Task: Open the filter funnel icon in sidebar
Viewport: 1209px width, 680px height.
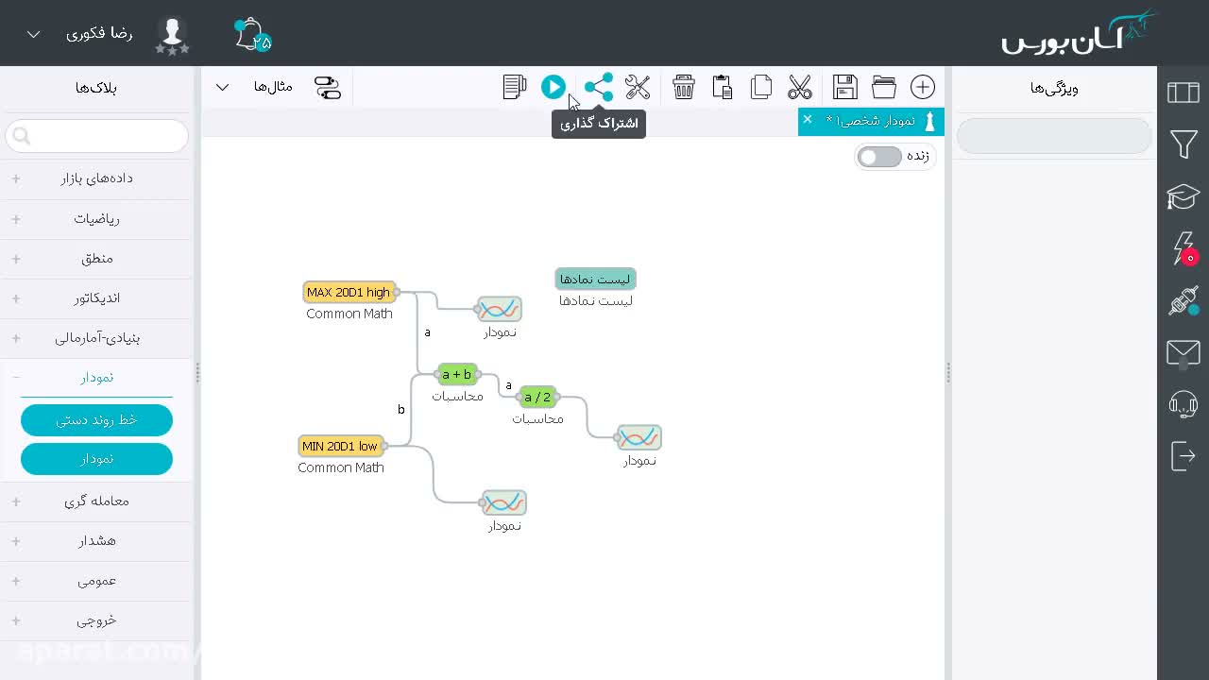Action: (x=1183, y=144)
